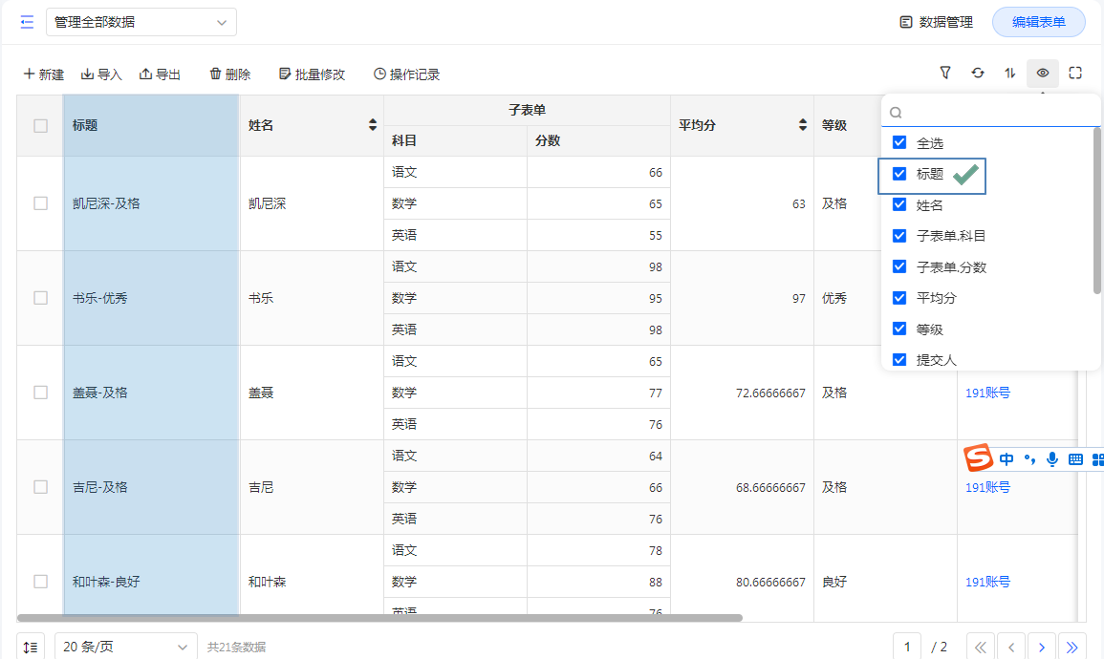Click the 编辑表单 button
This screenshot has height=659, width=1104.
click(x=1038, y=22)
